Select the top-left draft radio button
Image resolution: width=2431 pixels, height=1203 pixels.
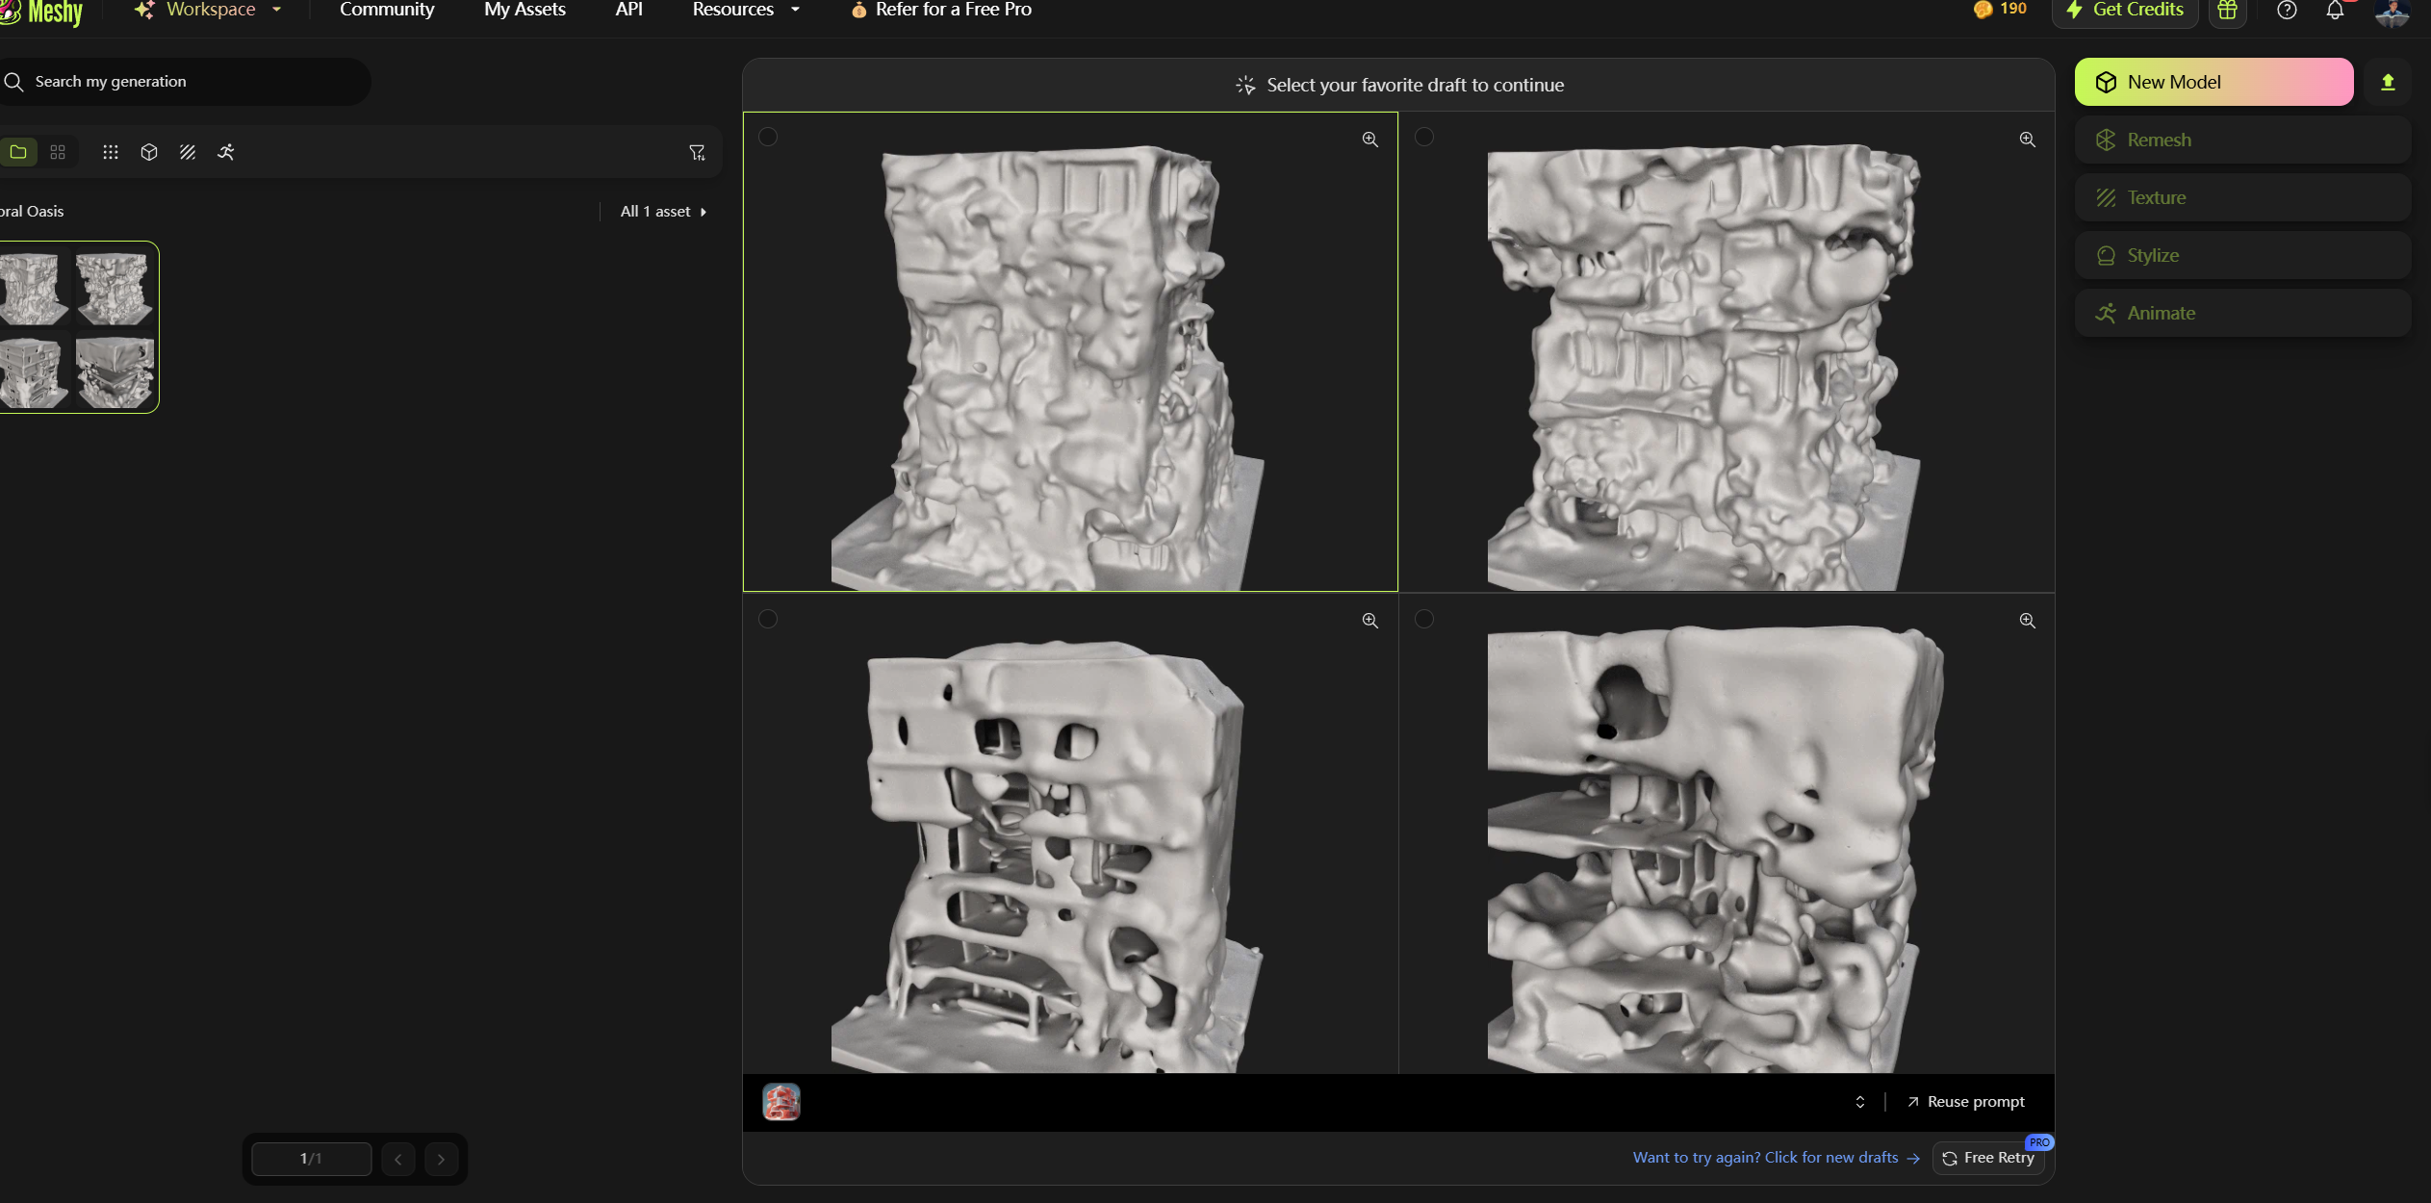768,137
